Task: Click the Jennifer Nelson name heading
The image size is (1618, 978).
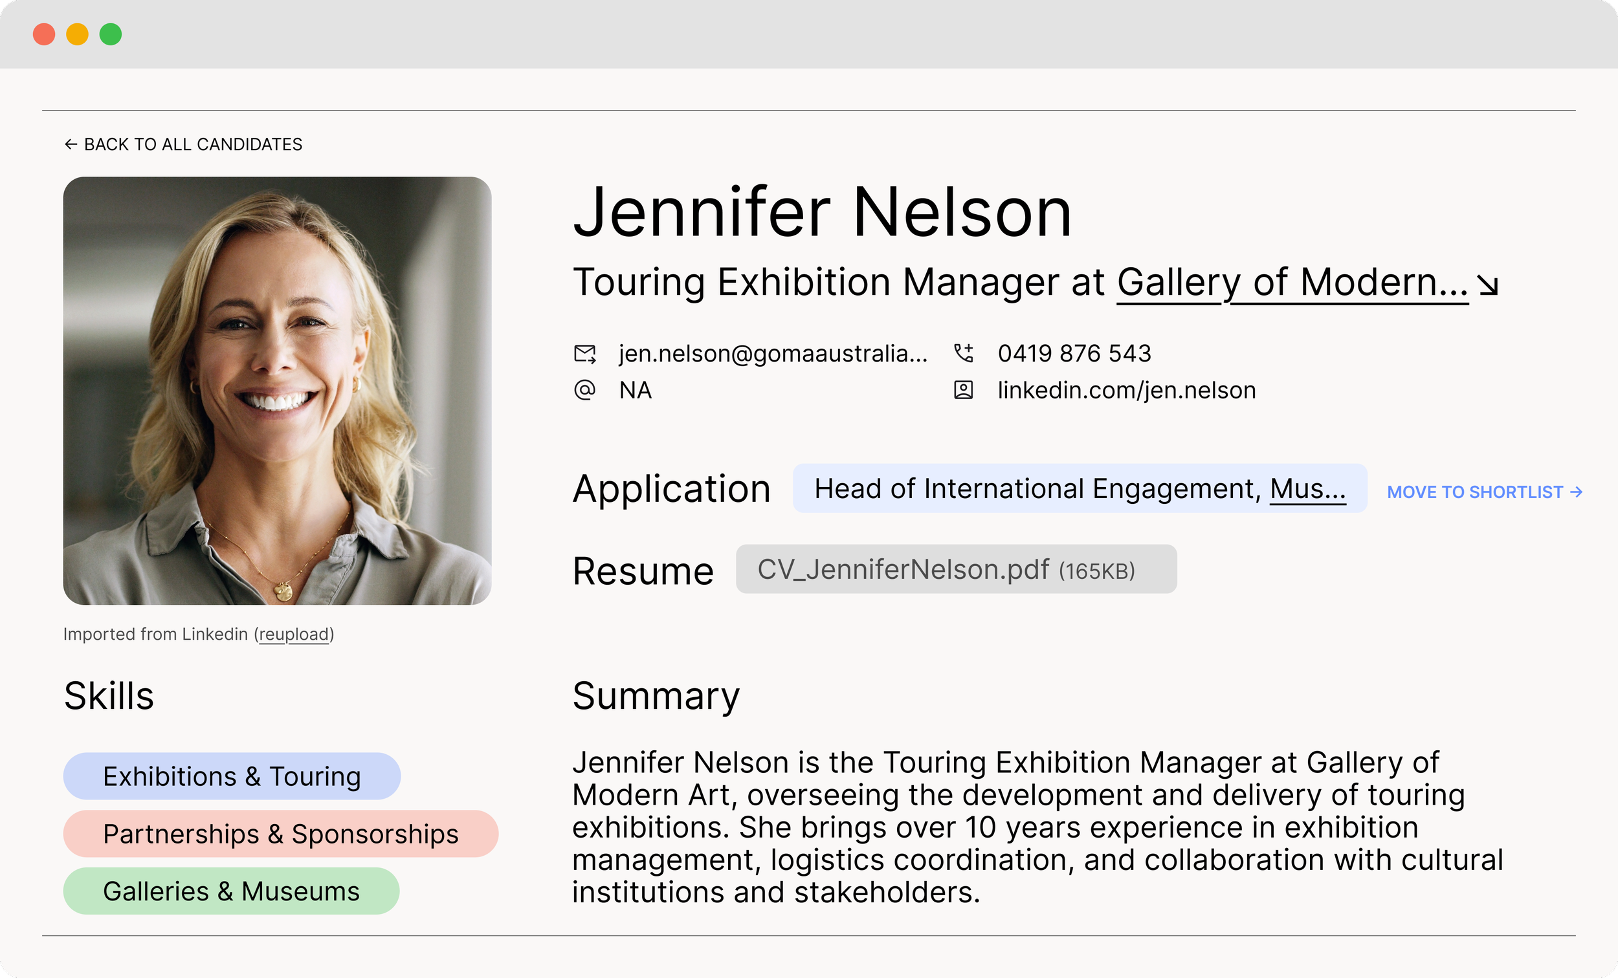Action: (822, 212)
